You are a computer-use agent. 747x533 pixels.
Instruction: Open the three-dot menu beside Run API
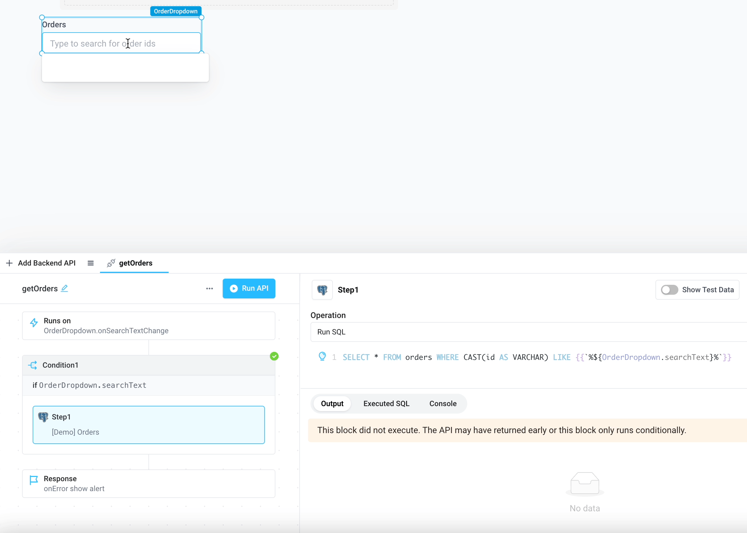pos(210,289)
